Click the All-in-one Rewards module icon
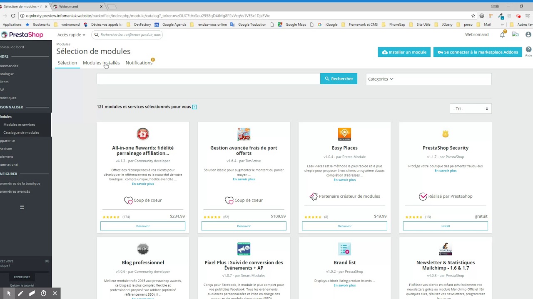 pyautogui.click(x=143, y=134)
